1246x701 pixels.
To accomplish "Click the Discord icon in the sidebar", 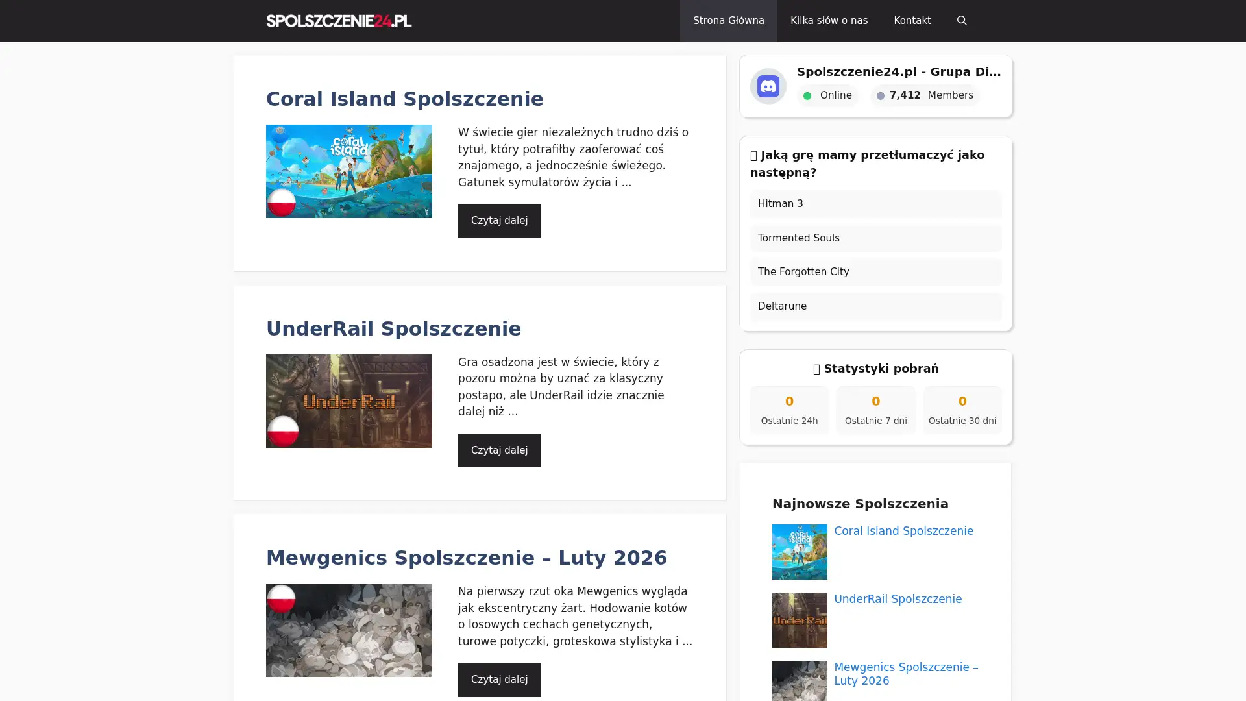I will [x=768, y=86].
